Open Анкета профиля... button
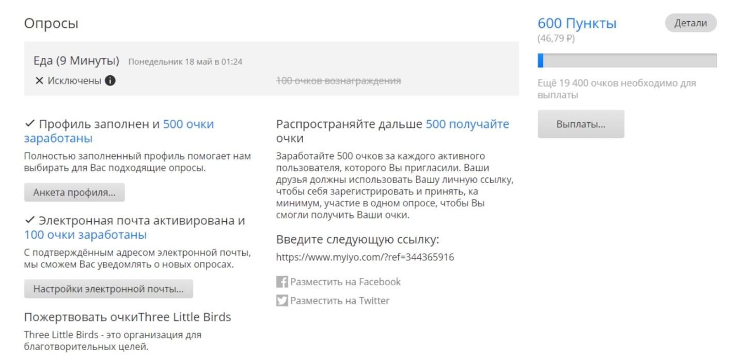 tap(74, 192)
